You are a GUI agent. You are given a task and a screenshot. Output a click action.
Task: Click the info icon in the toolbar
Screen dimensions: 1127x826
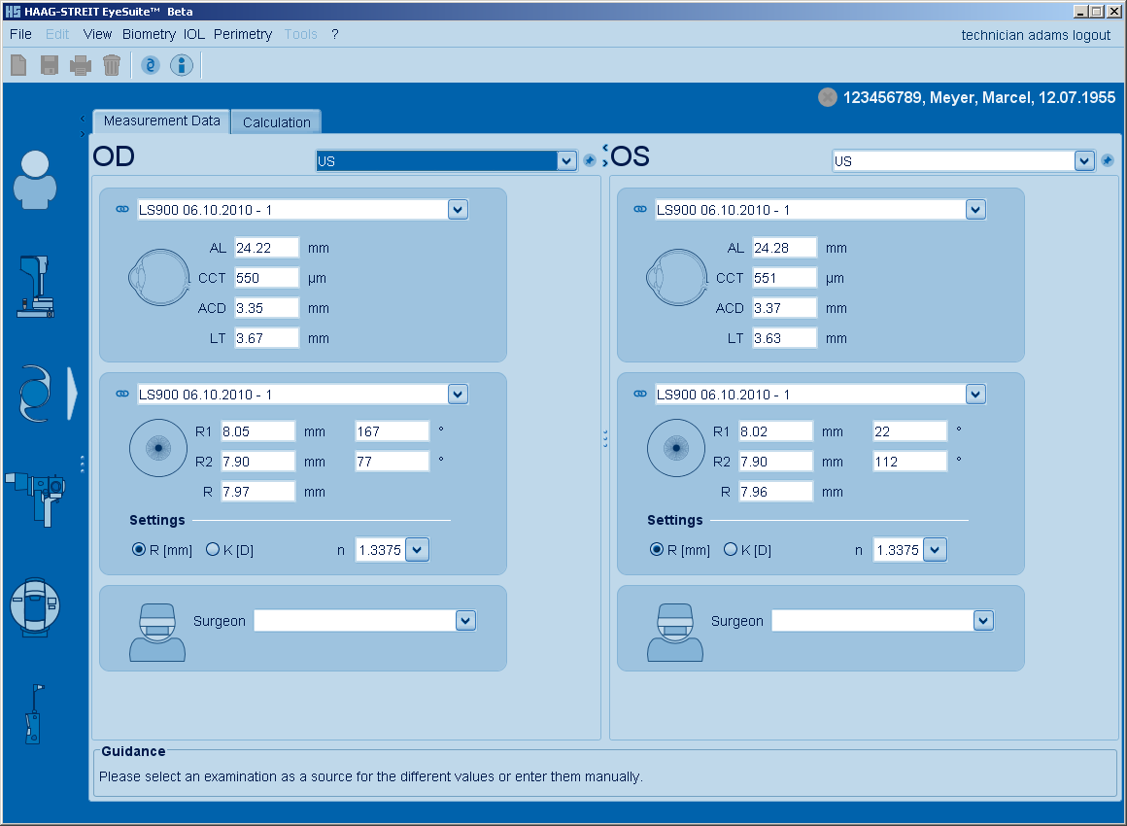182,65
